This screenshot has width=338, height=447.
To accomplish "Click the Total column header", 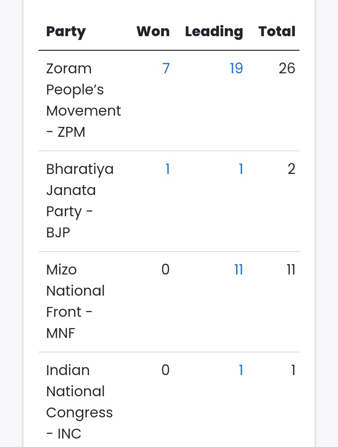I will [x=277, y=31].
